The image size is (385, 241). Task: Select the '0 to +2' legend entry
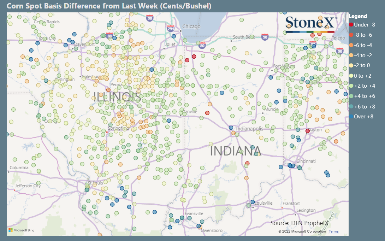point(360,76)
